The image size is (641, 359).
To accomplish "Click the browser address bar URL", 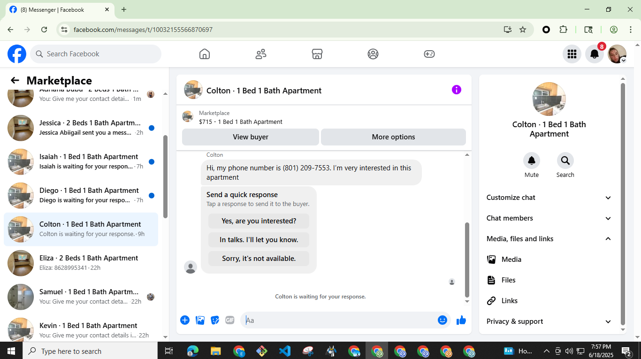I will click(143, 30).
